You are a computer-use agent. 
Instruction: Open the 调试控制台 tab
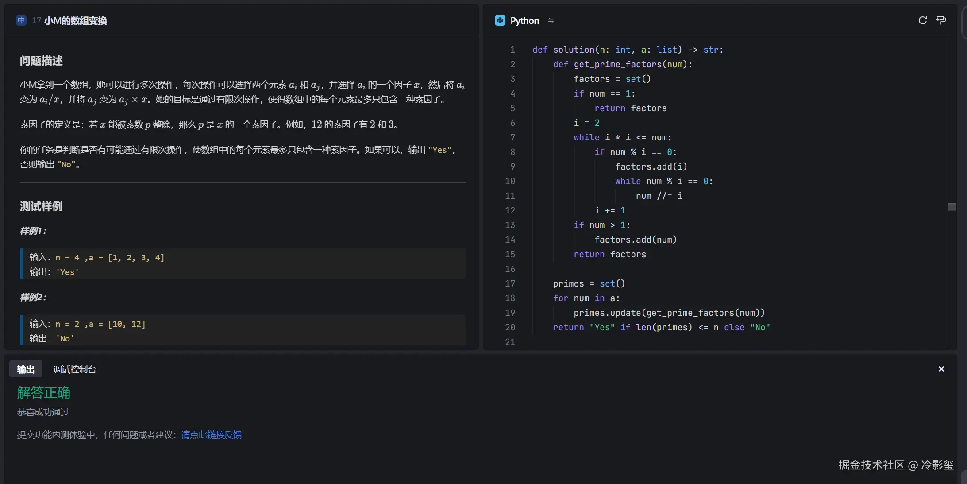(75, 369)
